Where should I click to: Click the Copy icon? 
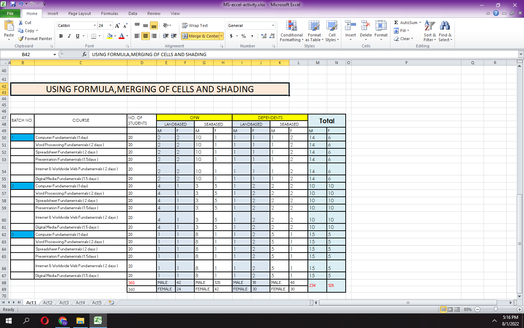click(x=21, y=31)
